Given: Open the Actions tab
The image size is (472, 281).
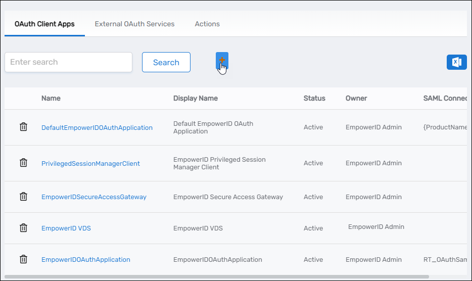Looking at the screenshot, I should click(207, 24).
